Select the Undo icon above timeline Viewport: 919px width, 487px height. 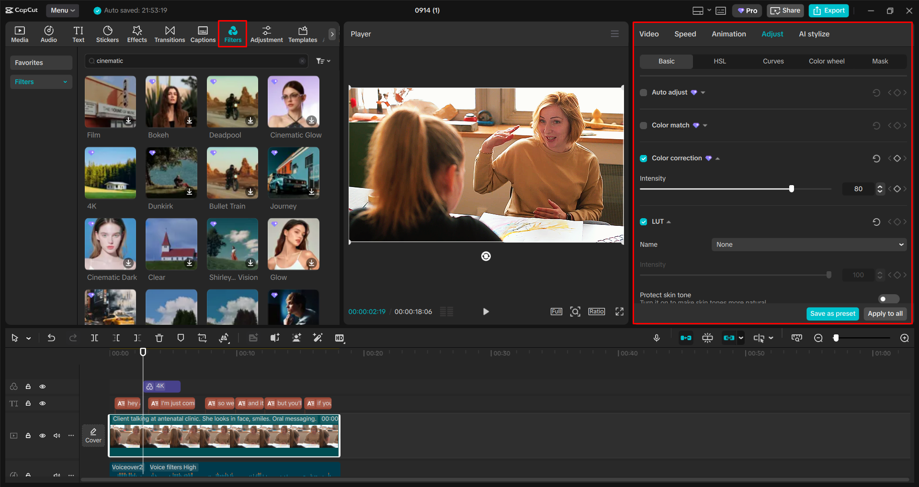point(51,338)
